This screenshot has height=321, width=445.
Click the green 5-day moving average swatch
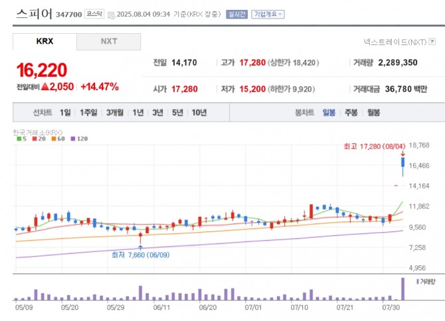click(x=19, y=139)
